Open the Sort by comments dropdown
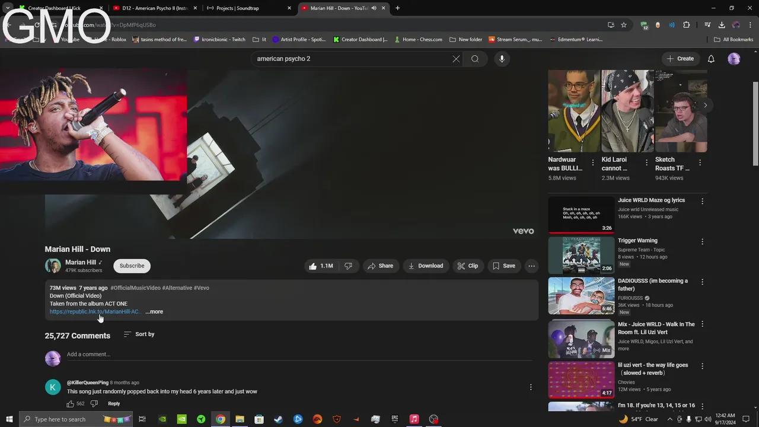Image resolution: width=759 pixels, height=427 pixels. (139, 334)
